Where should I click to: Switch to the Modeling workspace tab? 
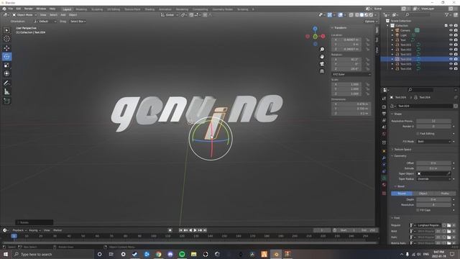pyautogui.click(x=81, y=9)
